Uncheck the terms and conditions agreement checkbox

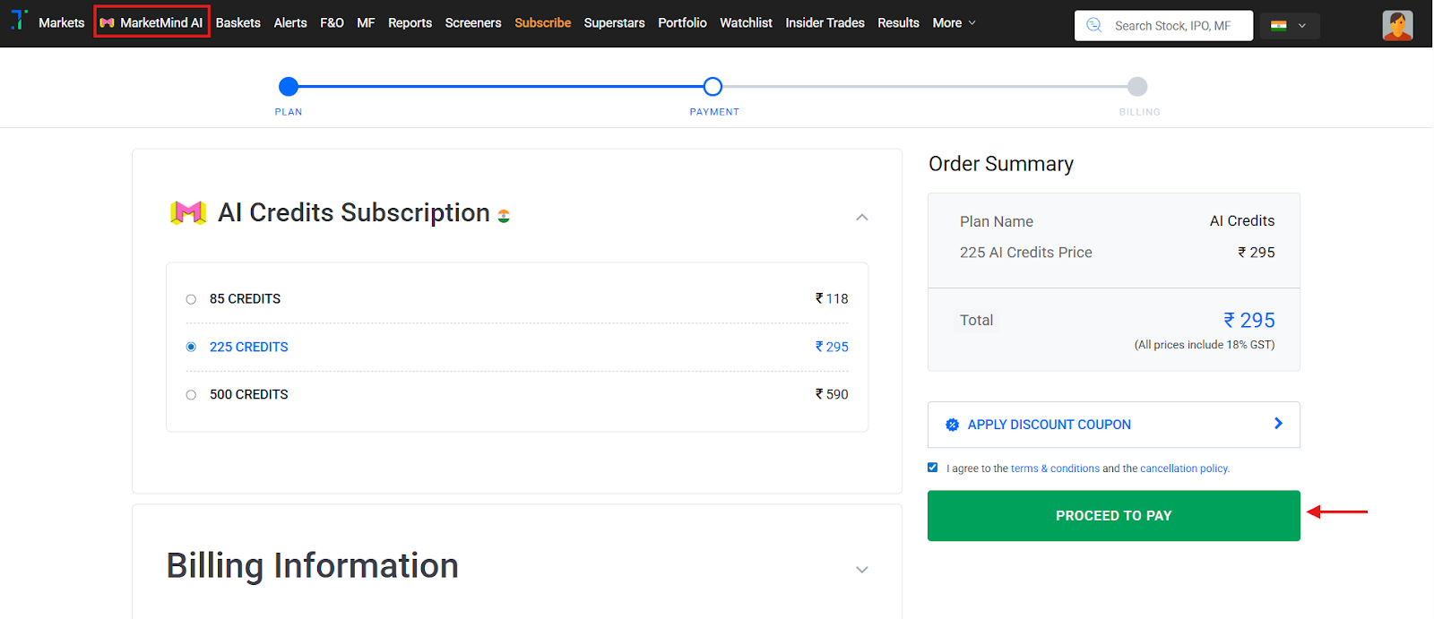point(933,468)
